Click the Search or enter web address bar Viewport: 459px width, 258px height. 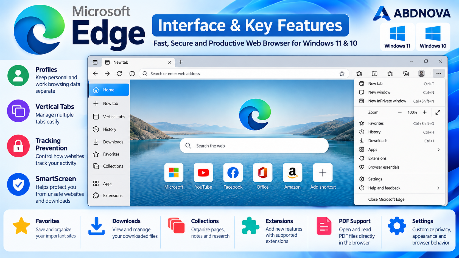click(x=244, y=73)
